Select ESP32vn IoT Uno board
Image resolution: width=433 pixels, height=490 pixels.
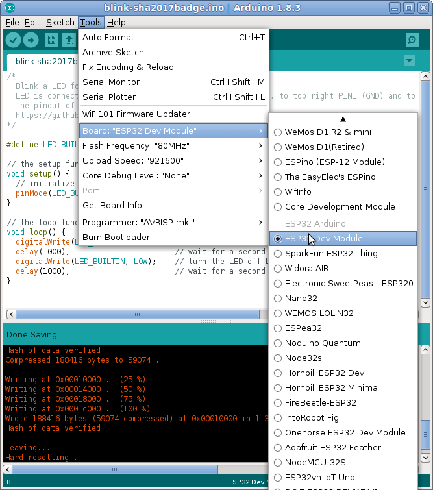pos(343,478)
